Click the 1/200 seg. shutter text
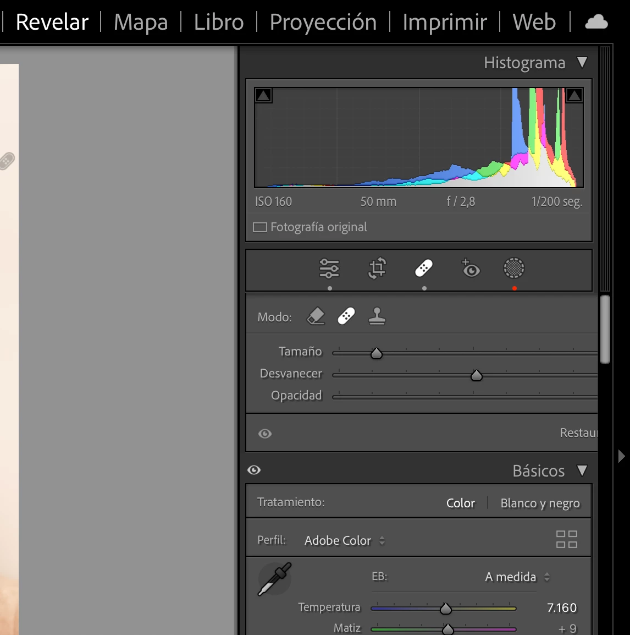 tap(557, 201)
